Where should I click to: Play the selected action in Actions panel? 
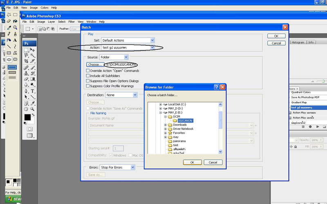[318, 126]
